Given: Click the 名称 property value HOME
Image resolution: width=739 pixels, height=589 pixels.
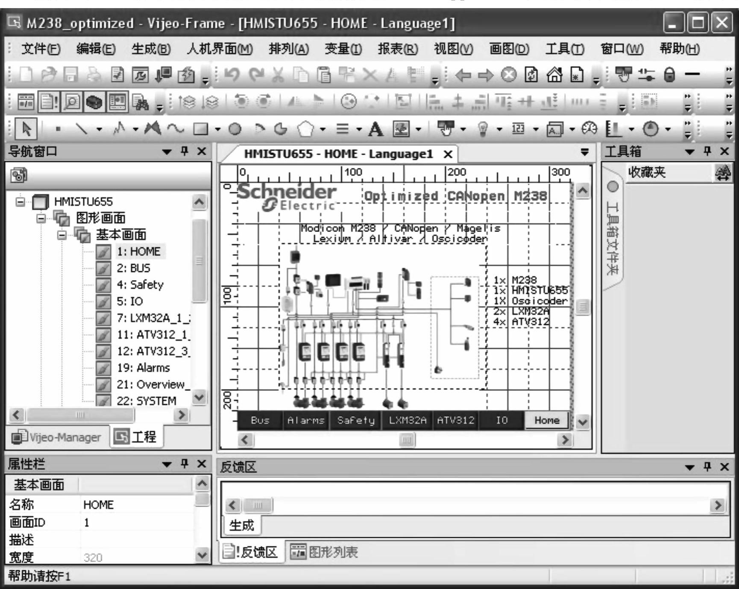Looking at the screenshot, I should point(98,504).
